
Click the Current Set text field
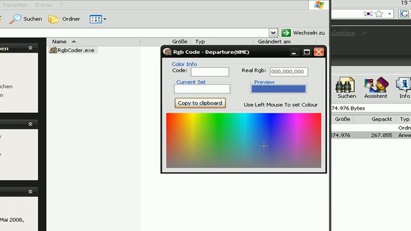click(202, 89)
